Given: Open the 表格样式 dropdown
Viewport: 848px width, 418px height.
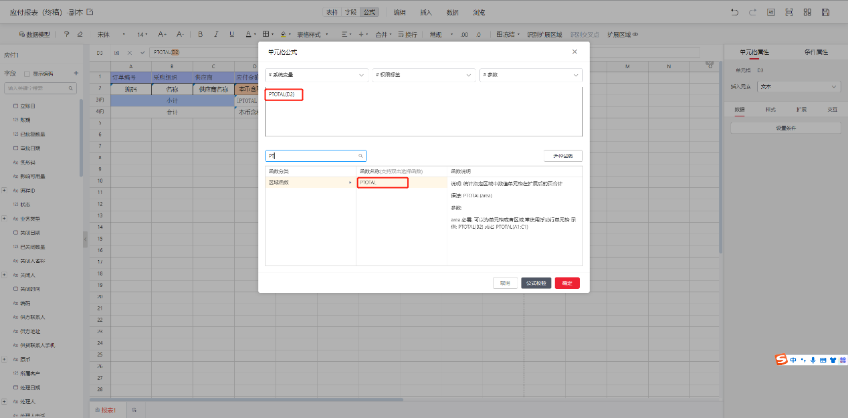Looking at the screenshot, I should click(313, 34).
